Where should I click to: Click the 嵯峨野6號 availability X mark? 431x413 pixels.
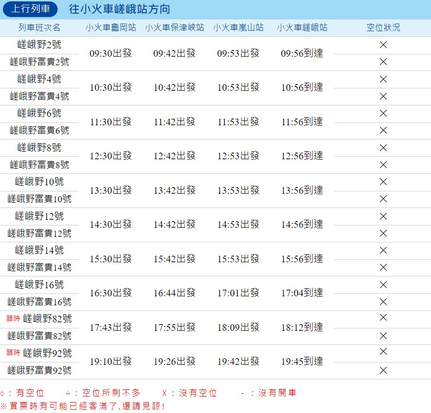click(x=383, y=113)
